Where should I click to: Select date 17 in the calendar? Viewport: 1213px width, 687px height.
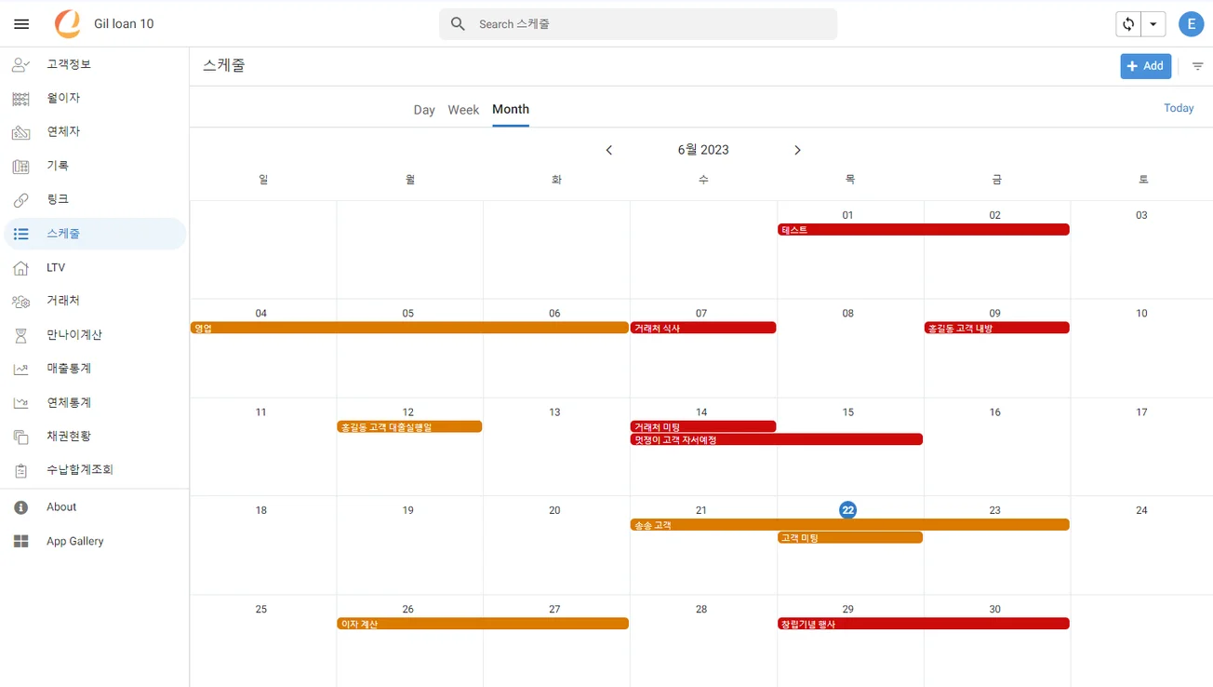tap(1141, 412)
